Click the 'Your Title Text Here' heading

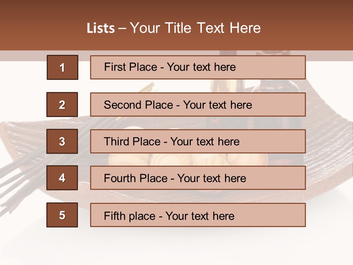[x=195, y=28]
